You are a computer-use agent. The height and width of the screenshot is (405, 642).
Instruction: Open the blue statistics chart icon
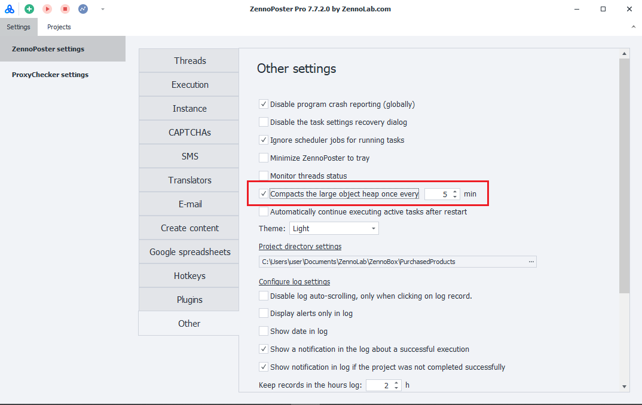(x=83, y=9)
